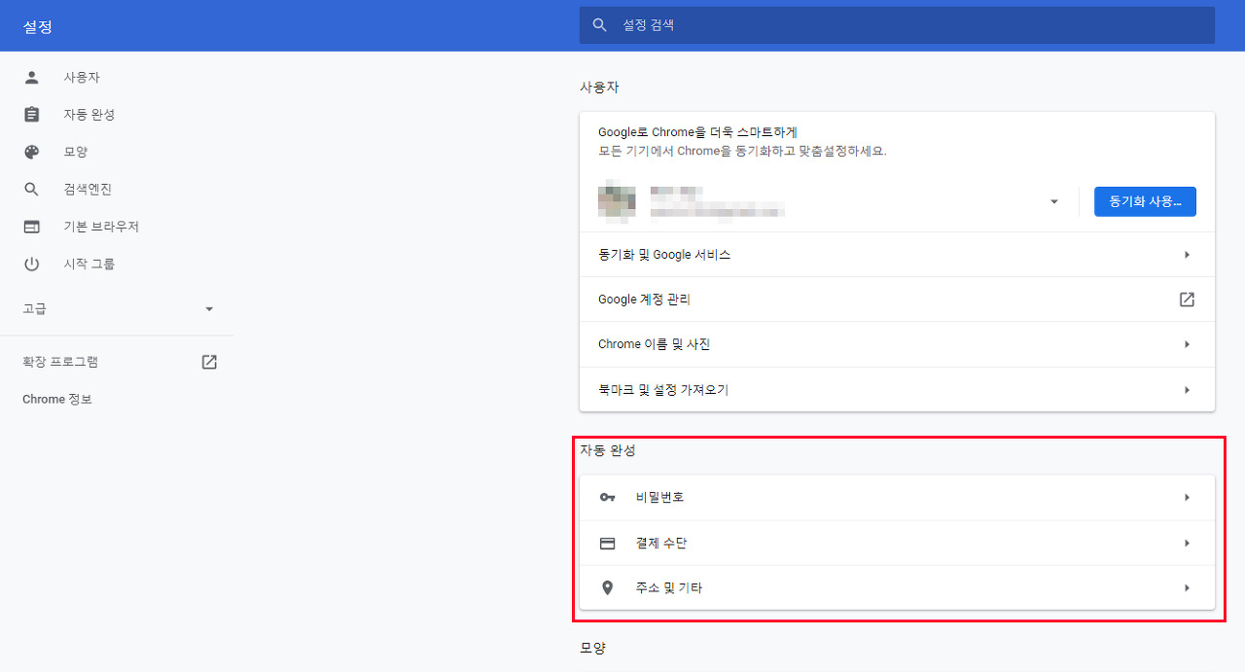1245x672 pixels.
Task: Click the 주소 및 기타 label text
Action: point(669,588)
